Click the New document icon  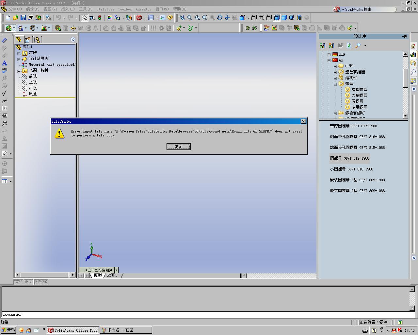tap(8, 18)
